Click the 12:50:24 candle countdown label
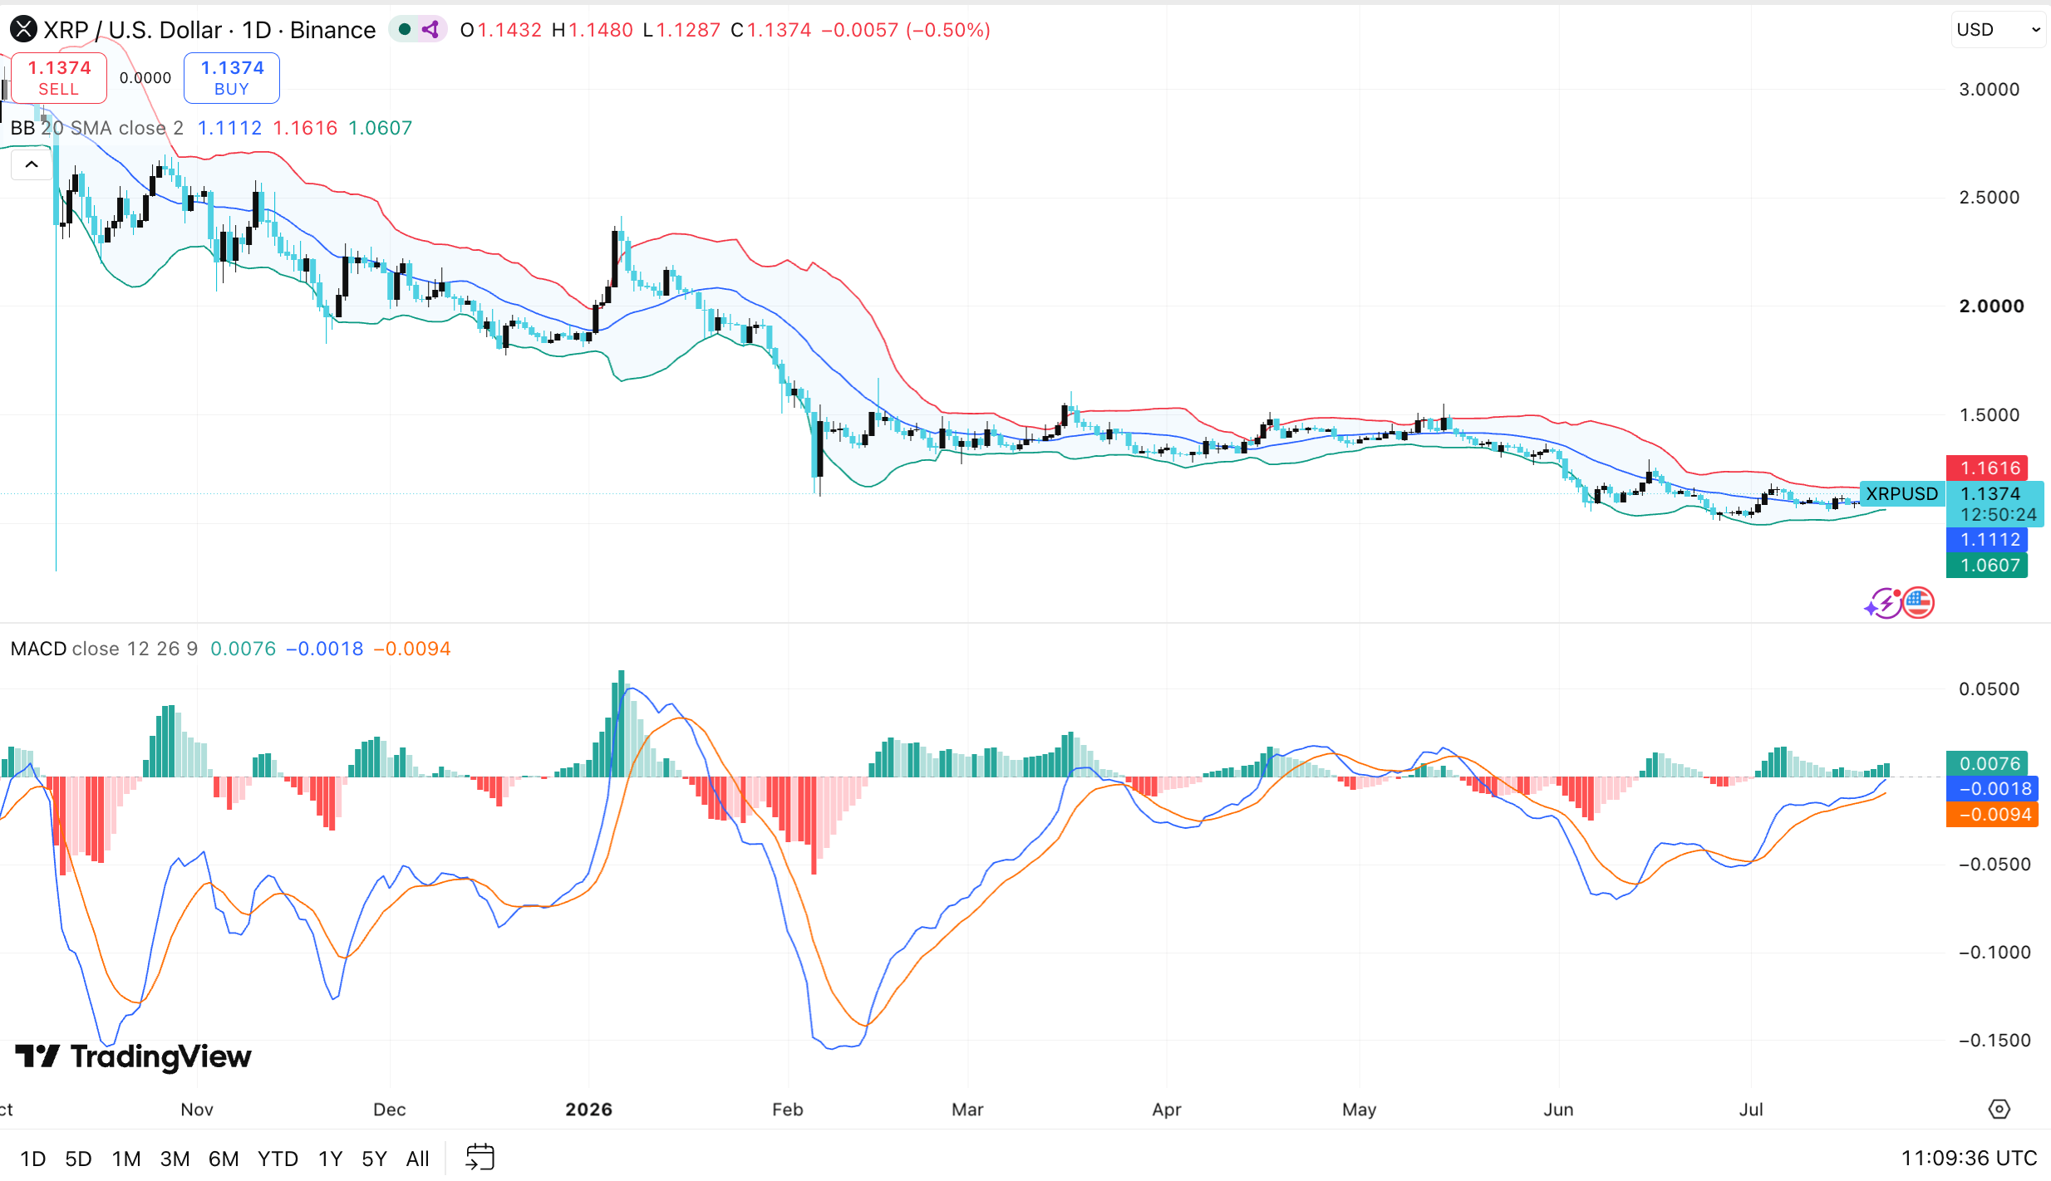This screenshot has height=1181, width=2051. click(1998, 514)
